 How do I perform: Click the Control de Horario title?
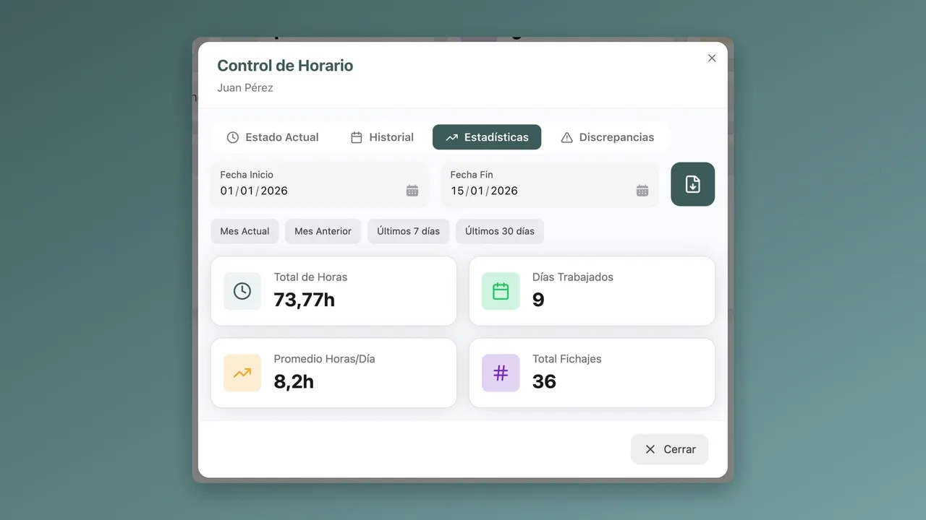(285, 66)
